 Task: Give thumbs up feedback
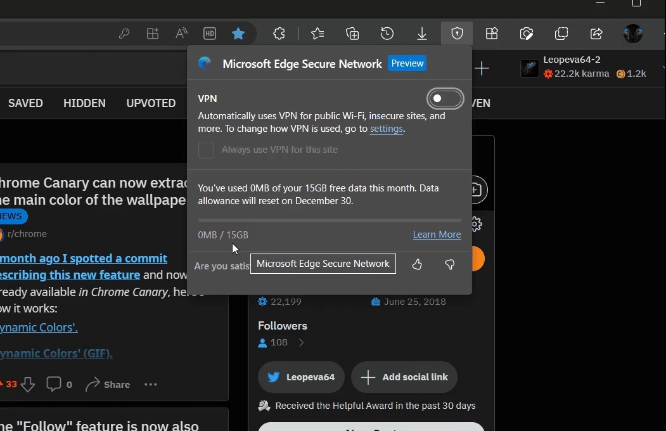coord(417,264)
